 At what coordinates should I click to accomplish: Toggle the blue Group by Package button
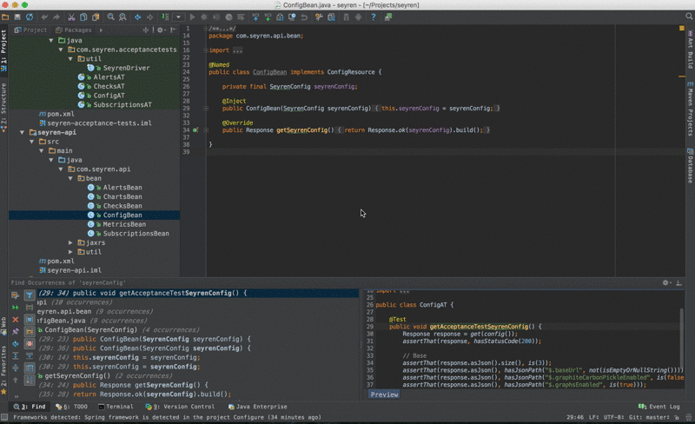[x=30, y=320]
